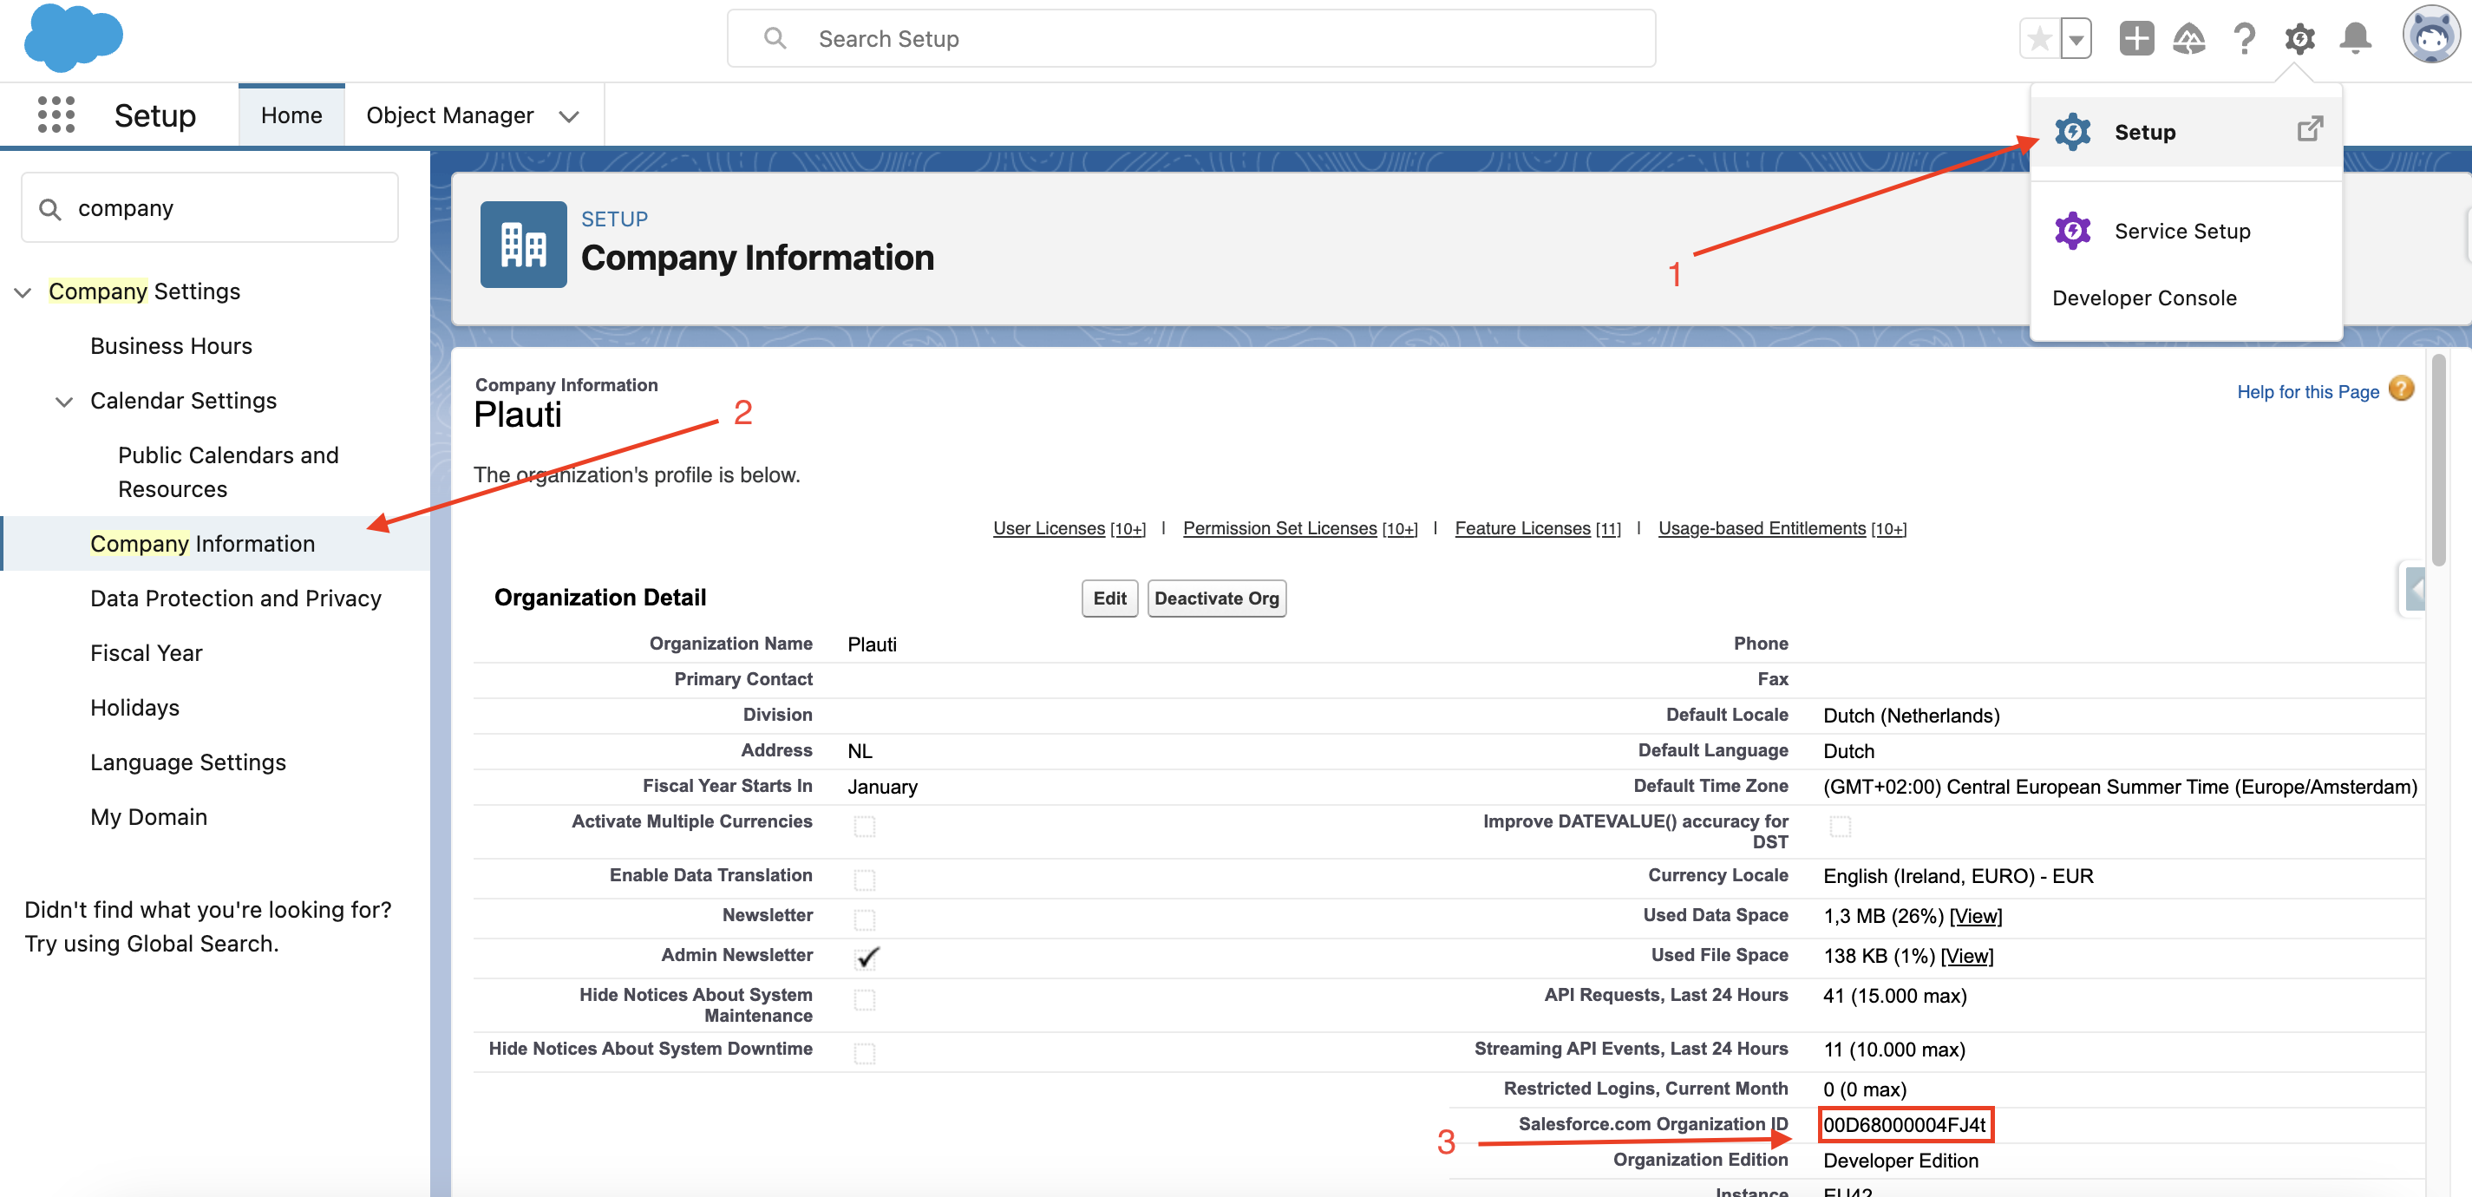Switch to the Home tab
This screenshot has height=1197, width=2472.
coord(291,115)
